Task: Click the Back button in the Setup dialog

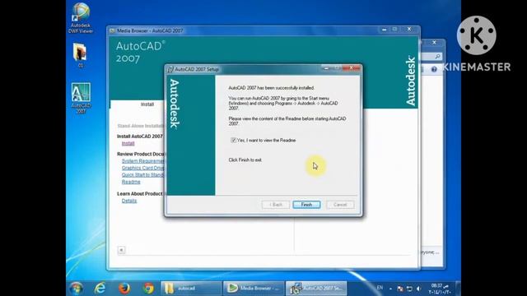Action: coord(275,205)
